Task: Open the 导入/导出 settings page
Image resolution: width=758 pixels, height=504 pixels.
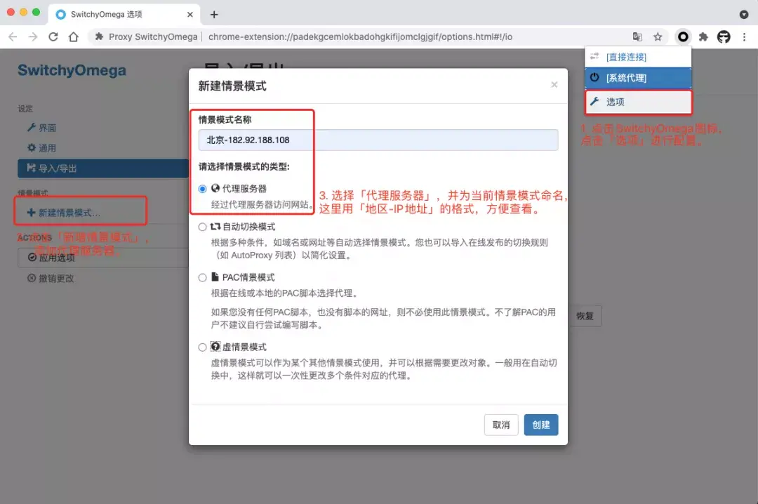Action: point(103,168)
